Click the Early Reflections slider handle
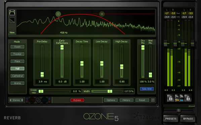The image size is (201, 125). pyautogui.click(x=62, y=47)
